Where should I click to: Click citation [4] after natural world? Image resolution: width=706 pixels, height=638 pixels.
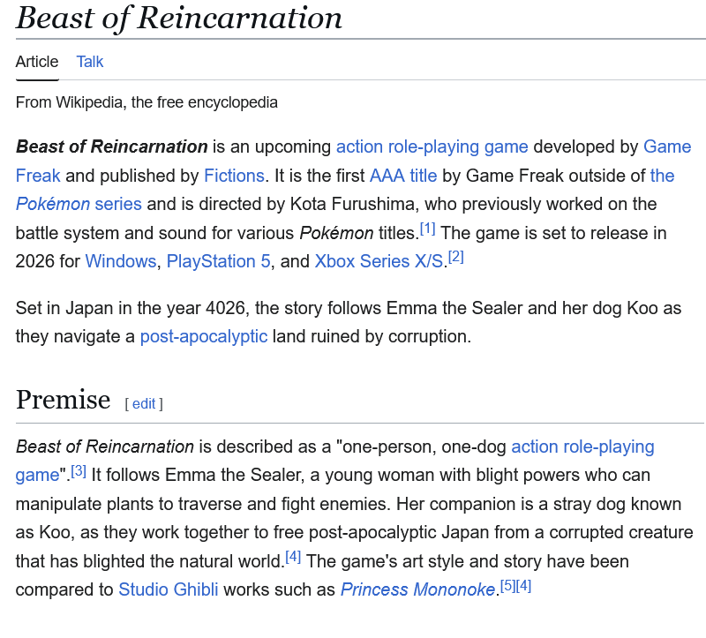click(x=293, y=558)
